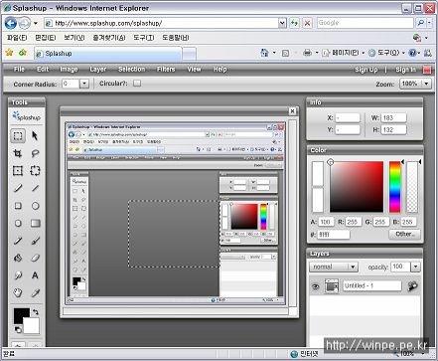Open the Splashup Edit menu
438x361 pixels.
pos(43,70)
